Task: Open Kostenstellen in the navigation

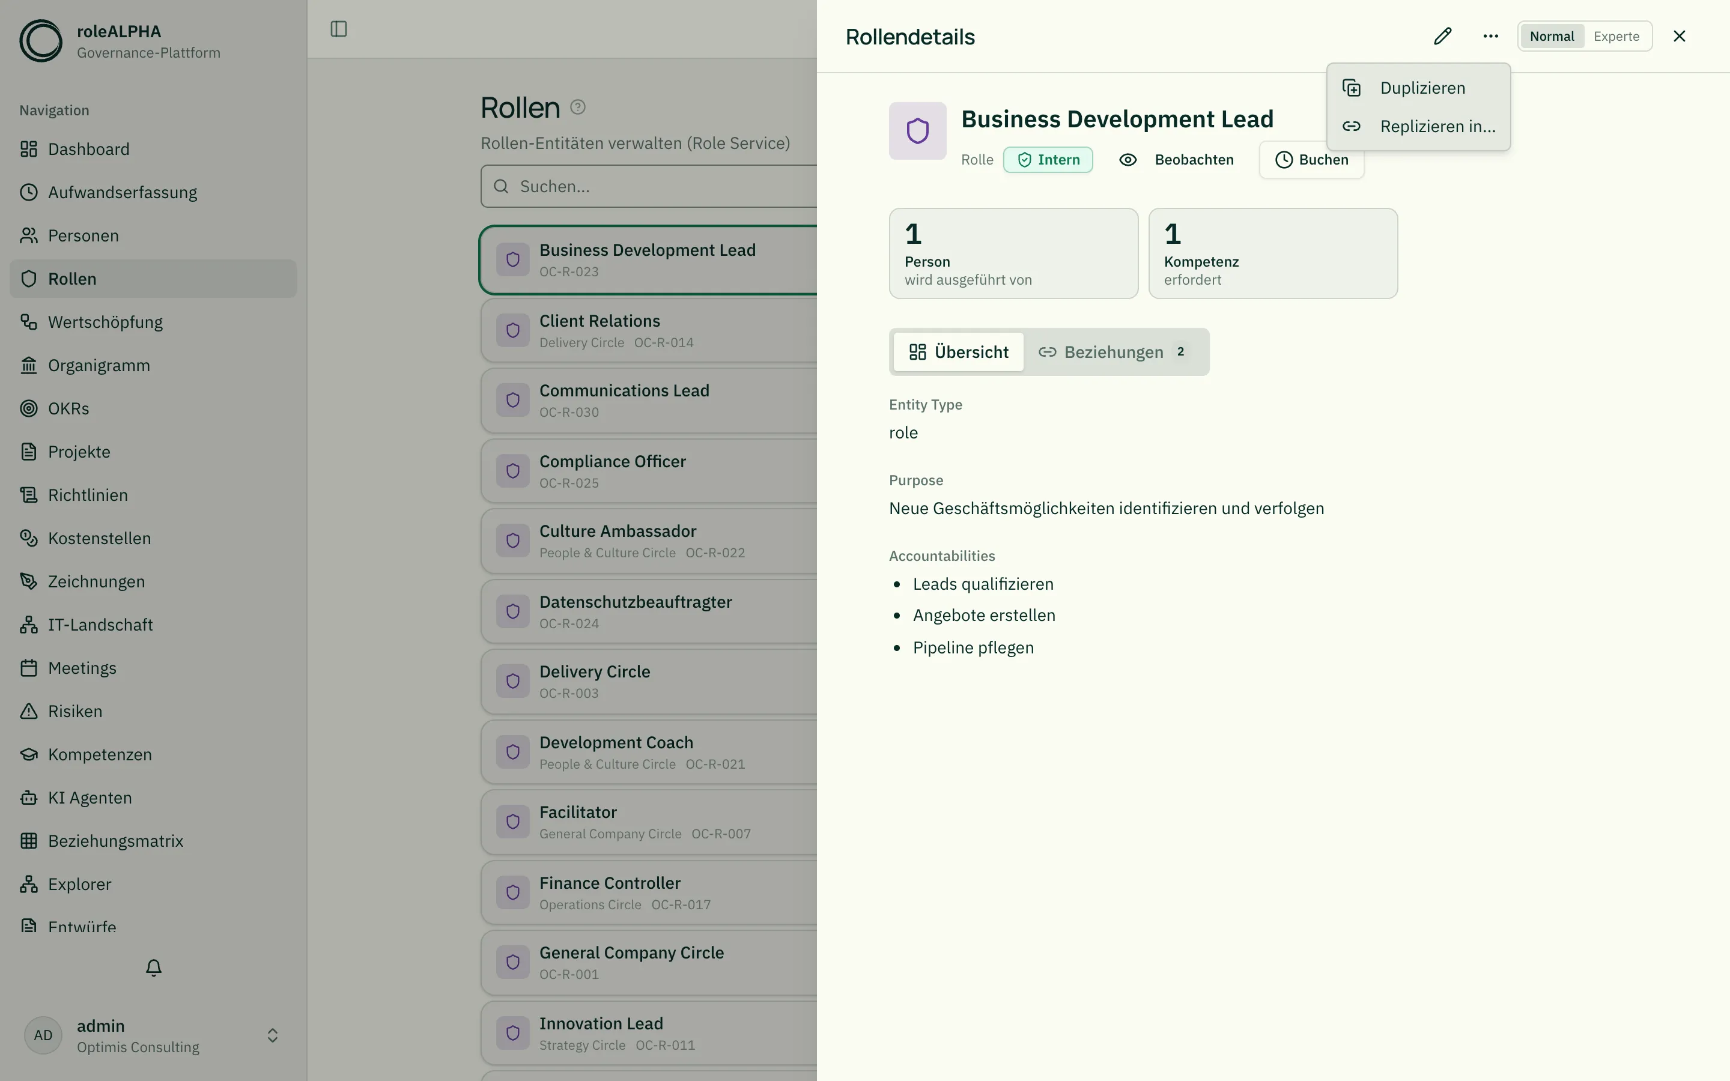Action: tap(153, 538)
